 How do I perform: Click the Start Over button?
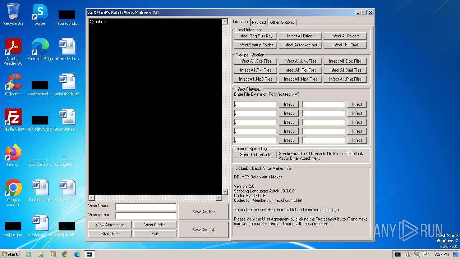tap(110, 234)
